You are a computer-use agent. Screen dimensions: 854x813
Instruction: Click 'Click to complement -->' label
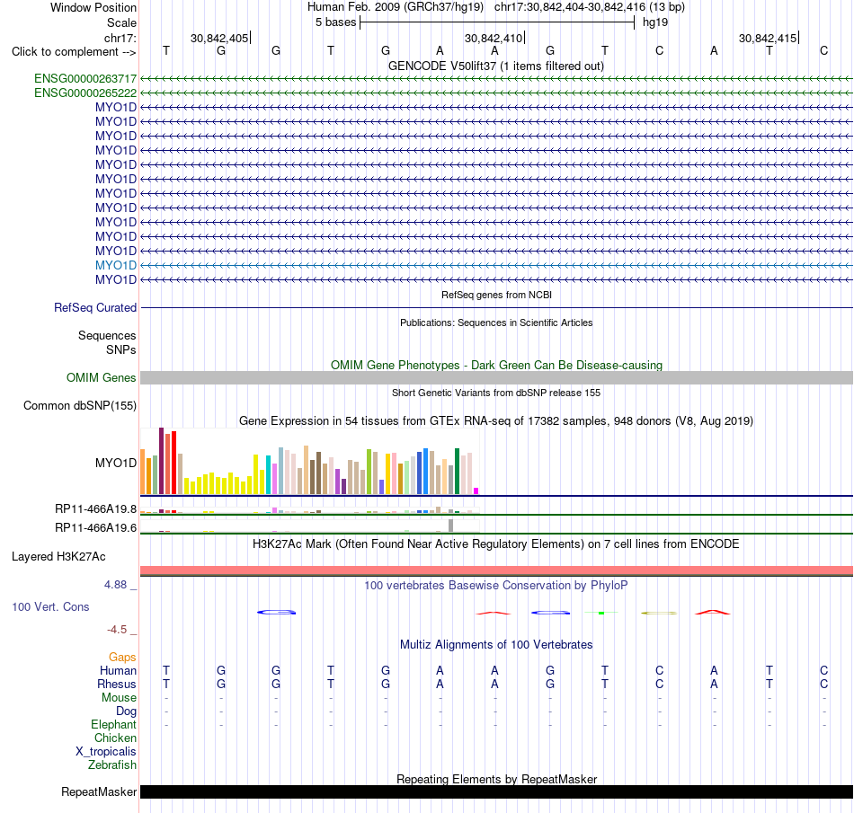(x=74, y=52)
